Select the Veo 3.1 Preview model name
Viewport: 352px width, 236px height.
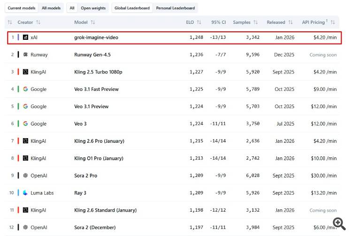[x=92, y=106]
